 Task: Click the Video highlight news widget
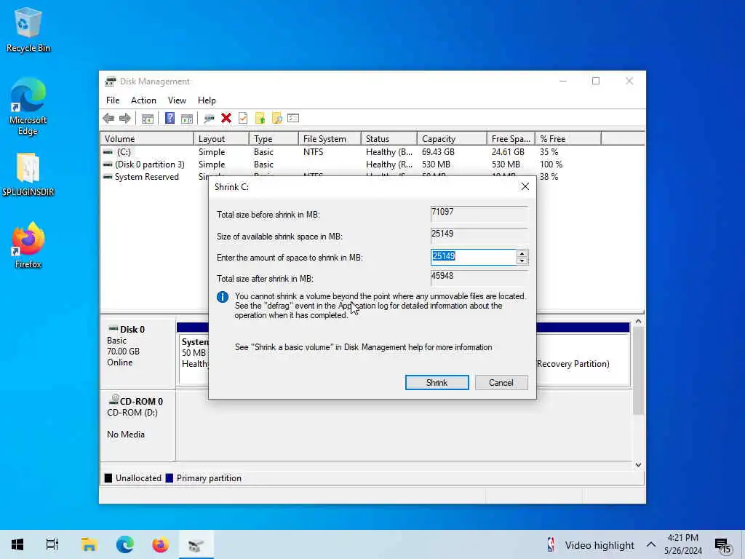(x=590, y=544)
